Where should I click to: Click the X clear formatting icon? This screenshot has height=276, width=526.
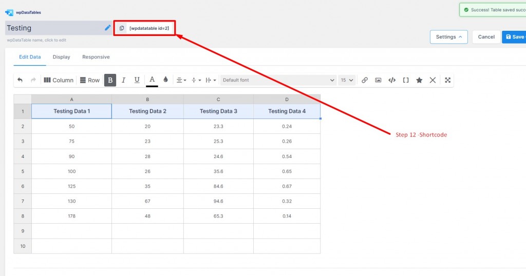pyautogui.click(x=433, y=80)
